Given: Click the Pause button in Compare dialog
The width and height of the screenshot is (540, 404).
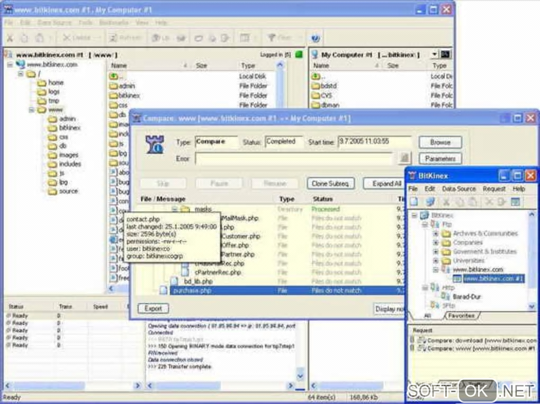Looking at the screenshot, I should click(219, 184).
